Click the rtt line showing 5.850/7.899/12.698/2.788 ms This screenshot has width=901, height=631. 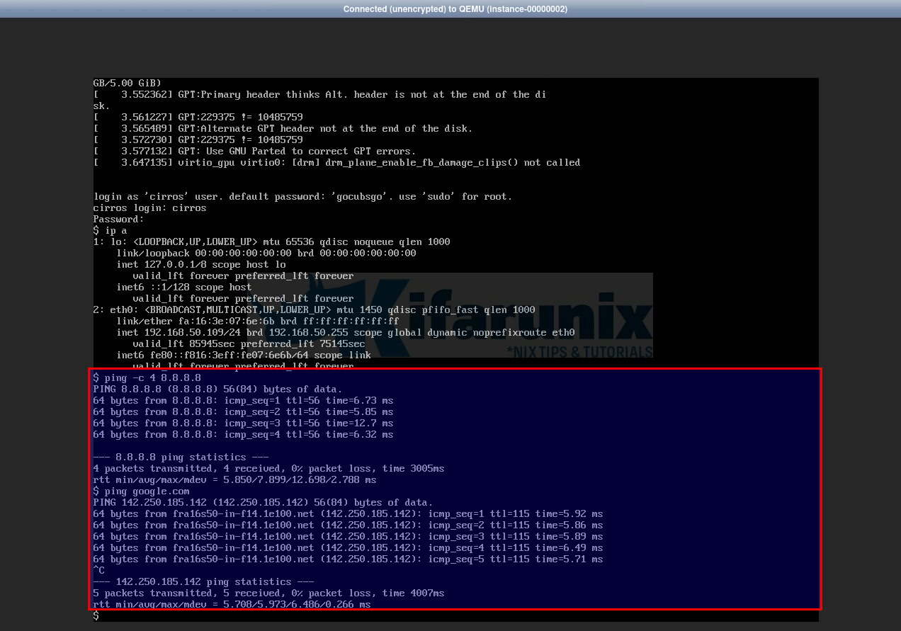(x=234, y=480)
